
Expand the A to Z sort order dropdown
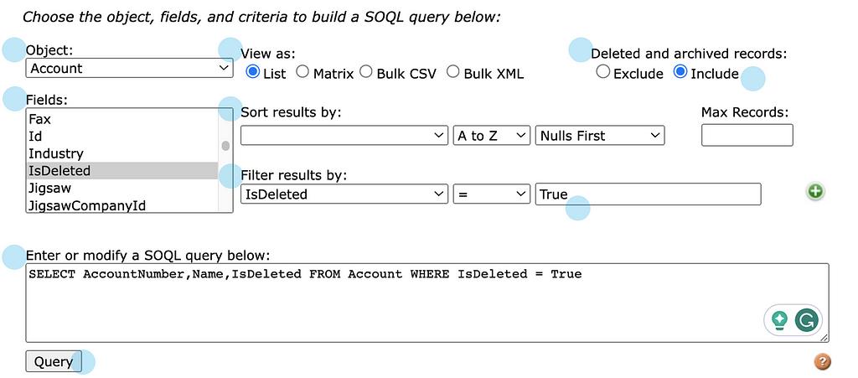point(492,136)
